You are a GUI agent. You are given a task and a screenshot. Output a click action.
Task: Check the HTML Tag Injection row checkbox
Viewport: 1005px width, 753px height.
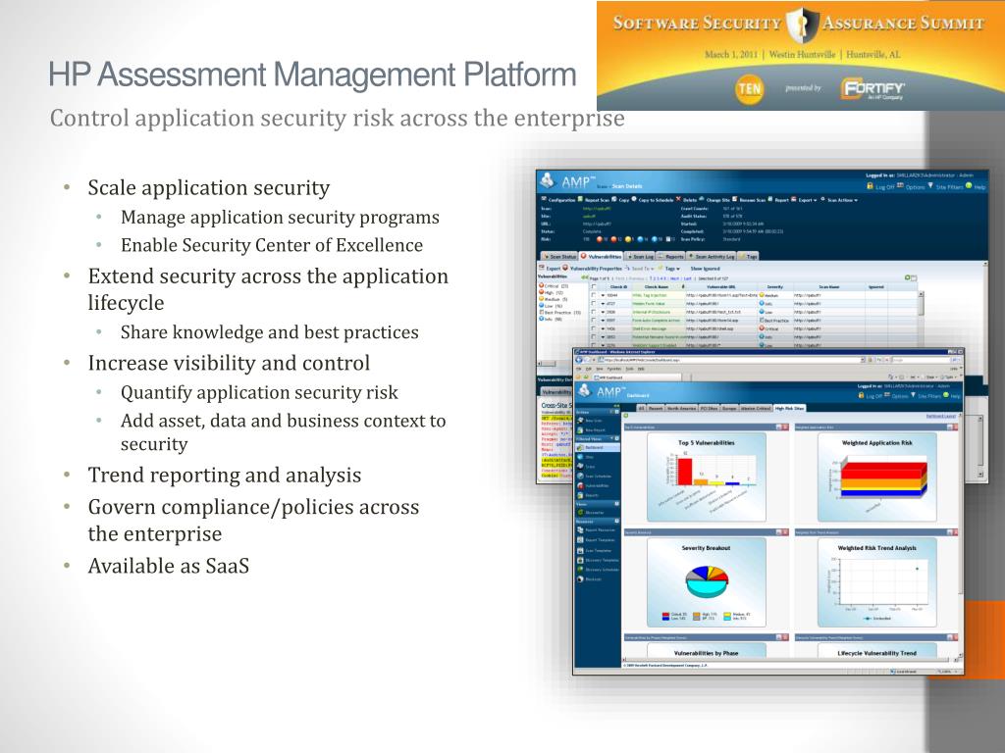click(594, 295)
